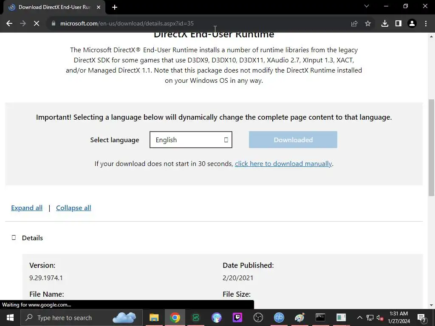Image resolution: width=435 pixels, height=326 pixels.
Task: Open the clock showing 1:31 AM
Action: [x=398, y=318]
